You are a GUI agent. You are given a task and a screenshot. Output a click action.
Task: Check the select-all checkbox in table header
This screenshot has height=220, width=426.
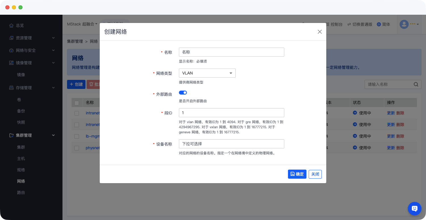(77, 103)
